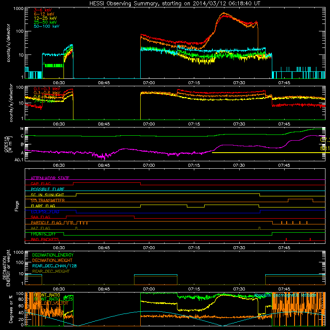Click the AAZ_FLAG label

[x=40, y=228]
